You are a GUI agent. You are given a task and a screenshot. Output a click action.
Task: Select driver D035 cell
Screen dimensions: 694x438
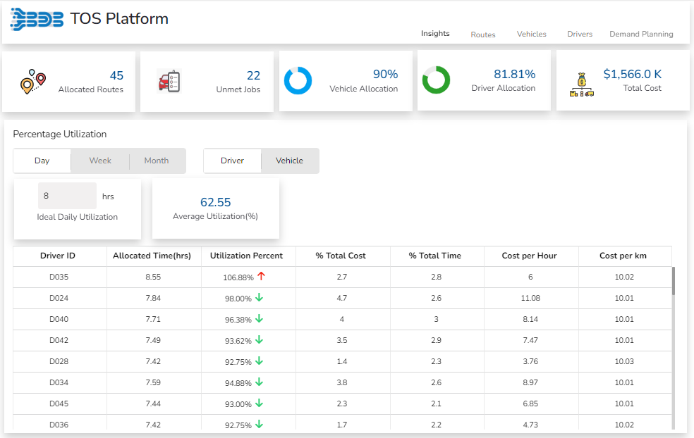59,277
